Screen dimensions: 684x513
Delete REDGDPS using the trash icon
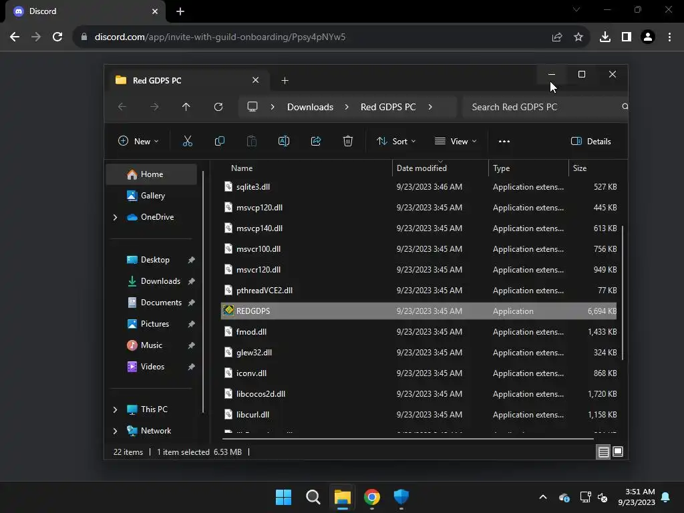[347, 141]
